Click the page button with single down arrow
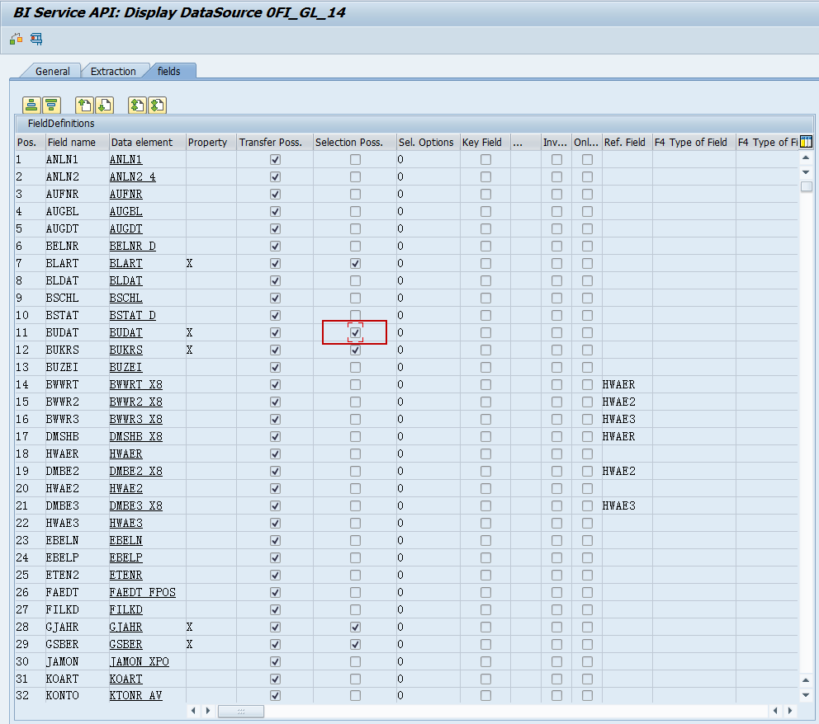The image size is (819, 724). 104,105
